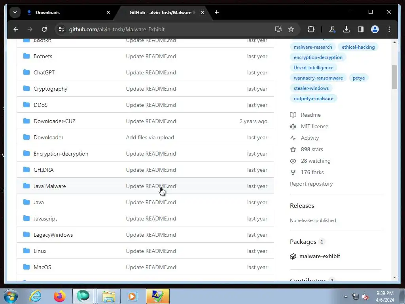
Task: Bookmark this page with the star icon
Action: (x=291, y=29)
